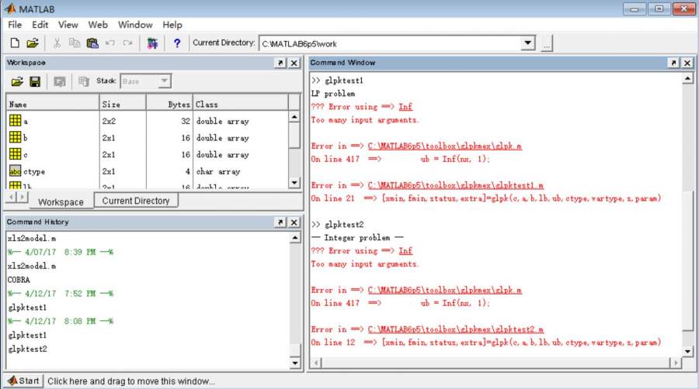This screenshot has width=699, height=389.
Task: Open Help with the question mark icon
Action: (177, 43)
